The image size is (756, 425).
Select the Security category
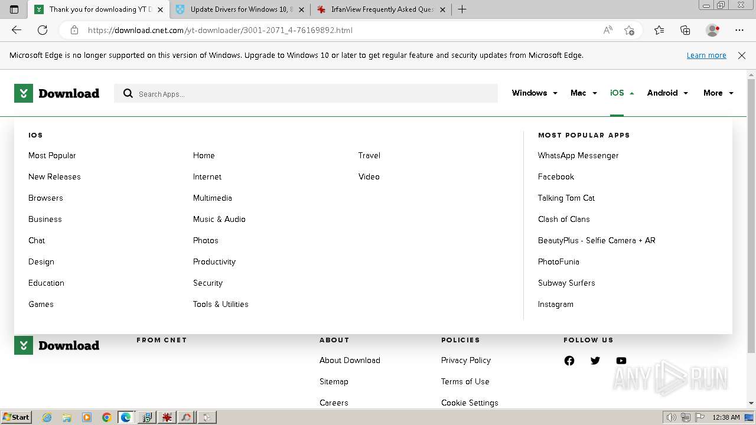click(208, 283)
